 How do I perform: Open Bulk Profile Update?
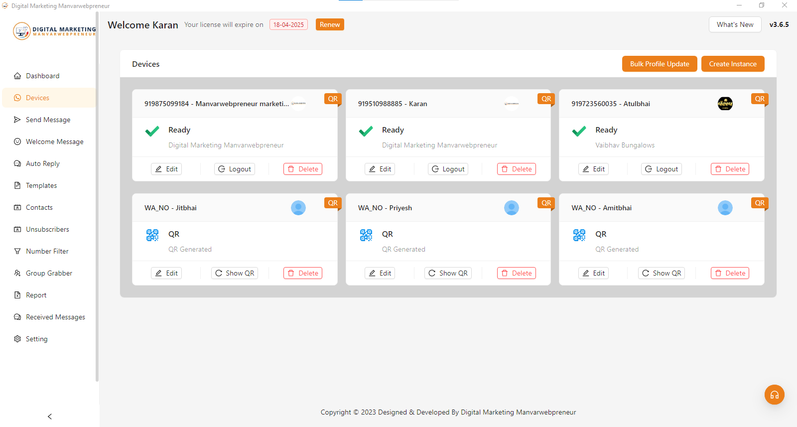pyautogui.click(x=659, y=64)
